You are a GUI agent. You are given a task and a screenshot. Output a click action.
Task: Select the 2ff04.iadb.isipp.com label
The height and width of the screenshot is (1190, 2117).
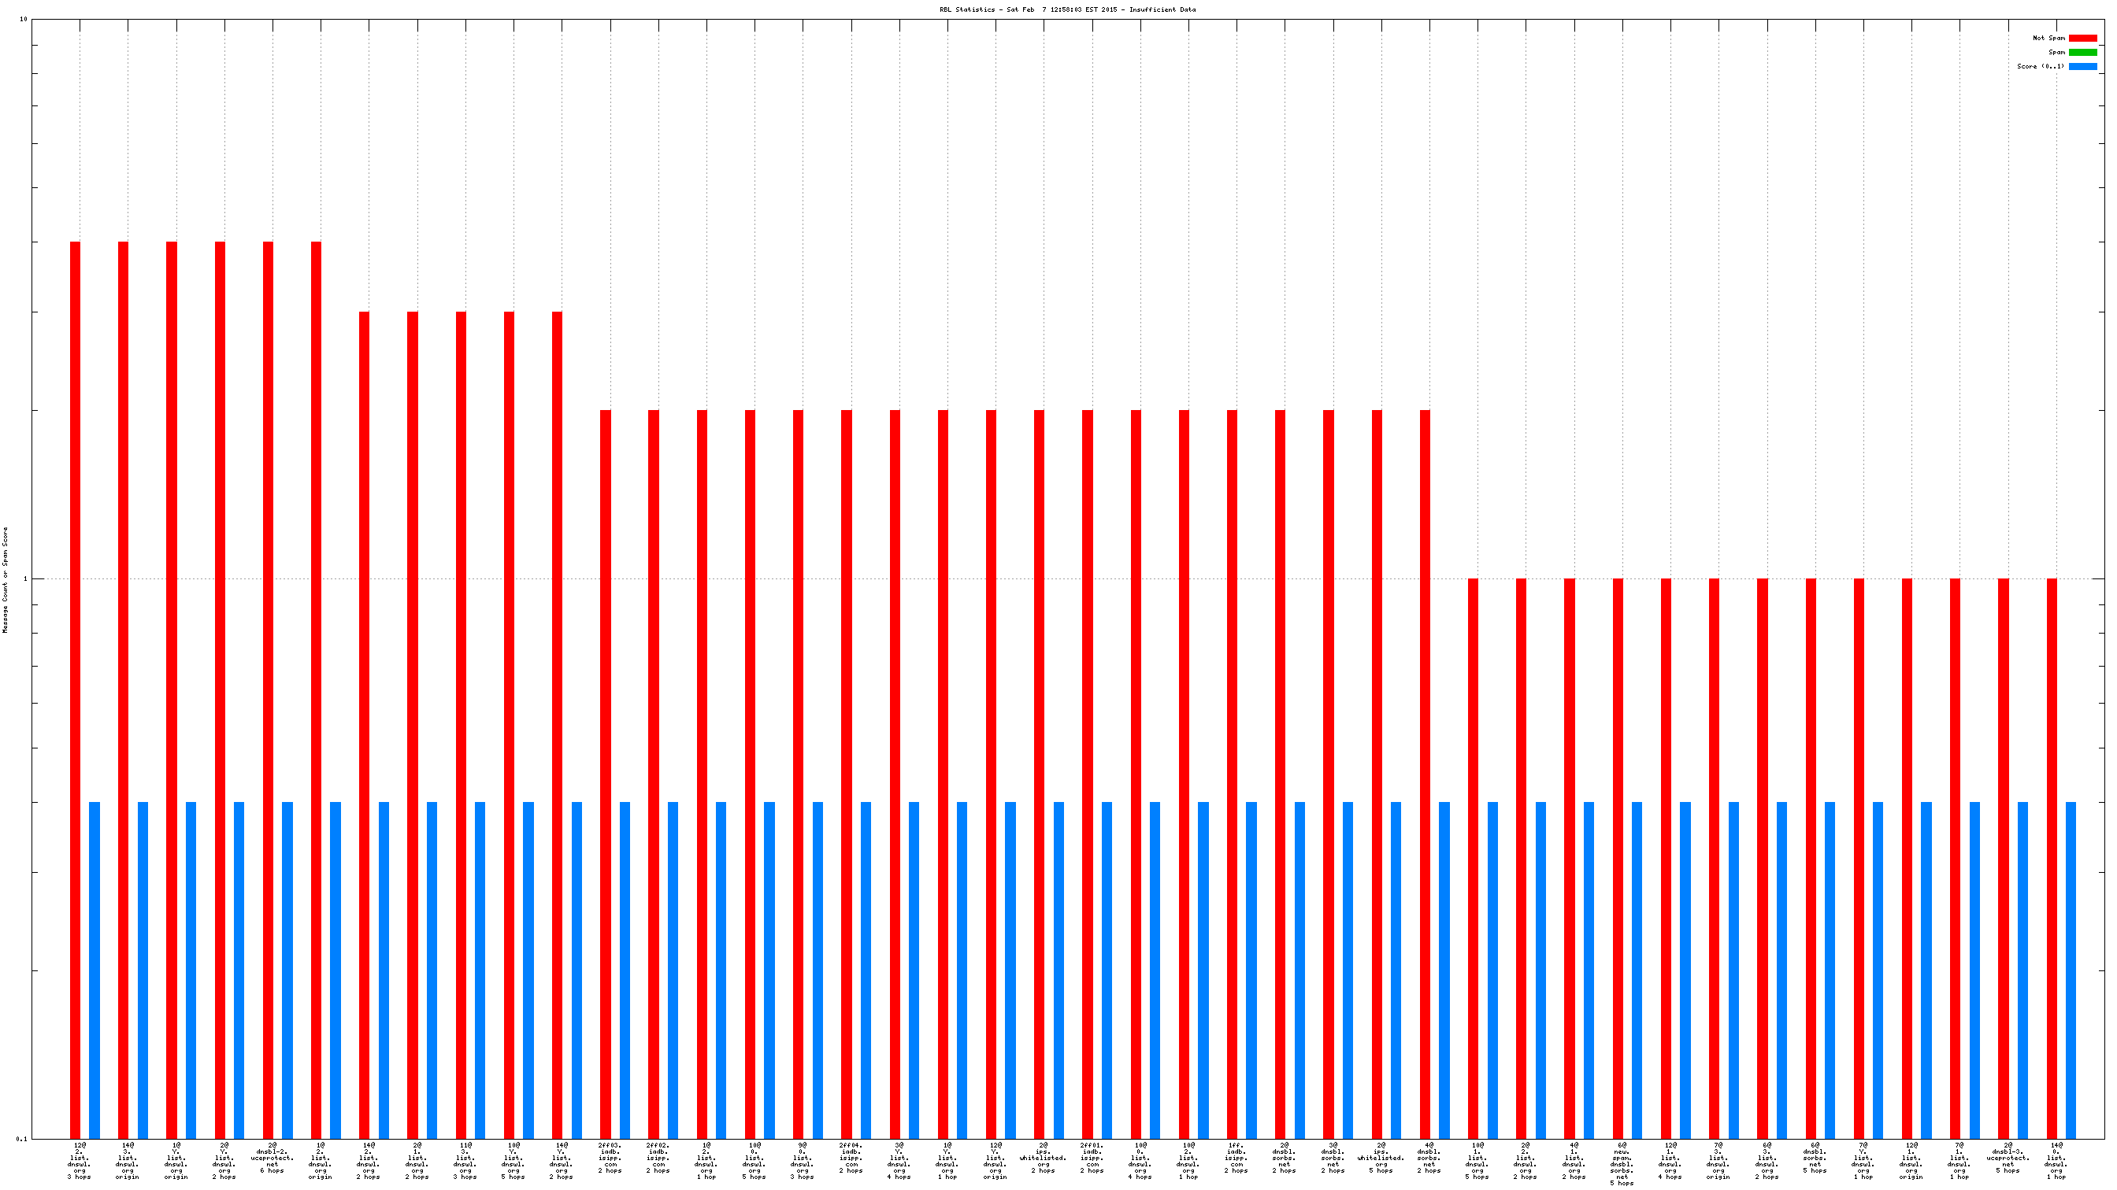(x=851, y=1157)
